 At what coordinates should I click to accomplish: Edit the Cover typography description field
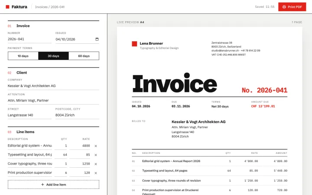(30, 164)
